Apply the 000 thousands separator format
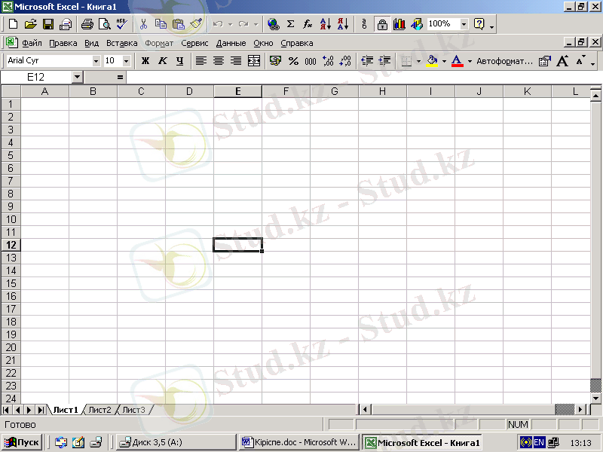Viewport: 603px width, 452px height. coord(311,61)
